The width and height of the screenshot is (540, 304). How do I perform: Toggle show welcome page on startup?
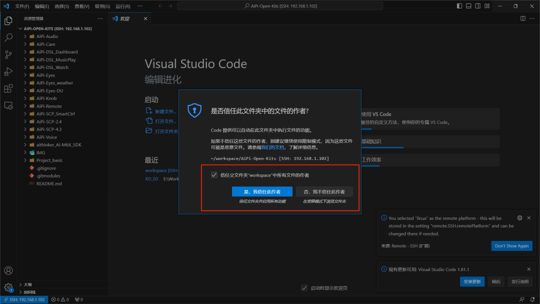(x=304, y=288)
